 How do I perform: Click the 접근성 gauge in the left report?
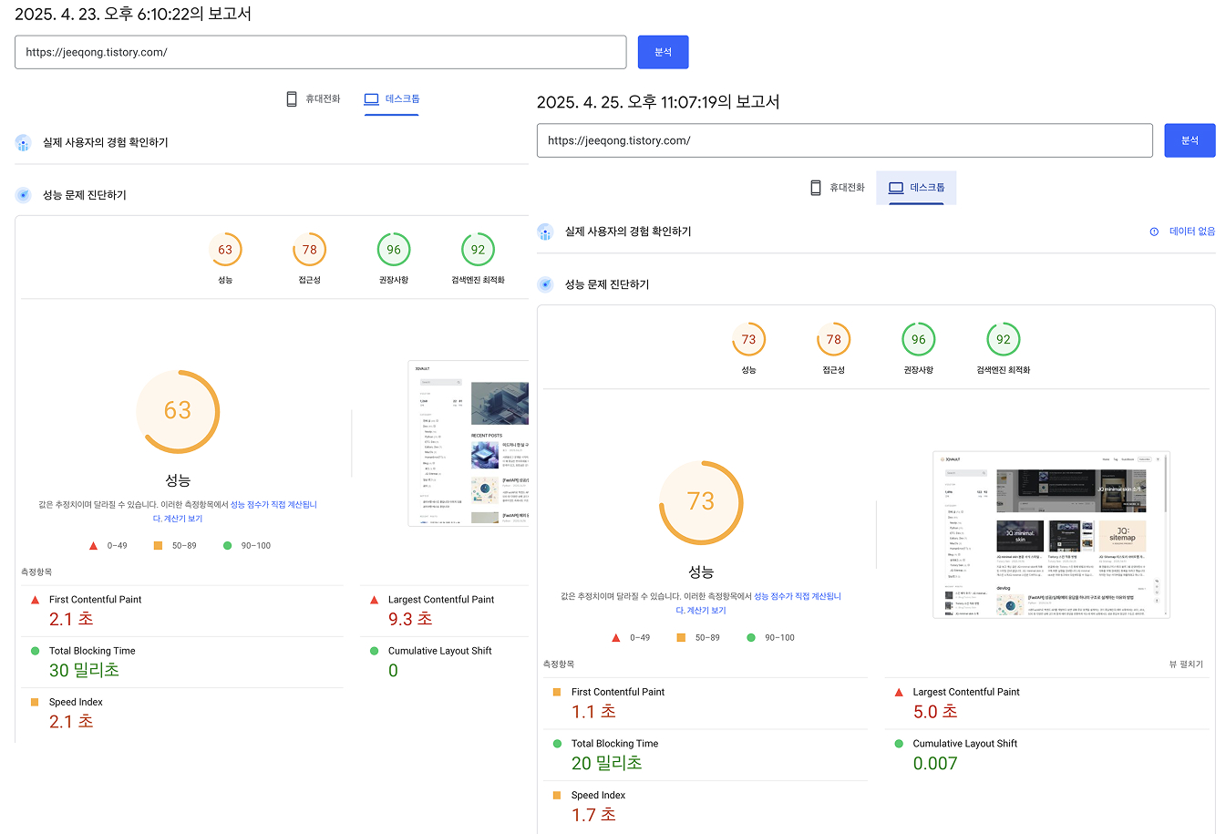click(309, 248)
